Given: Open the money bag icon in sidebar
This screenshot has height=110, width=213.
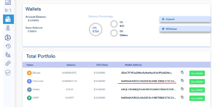Looking at the screenshot, I should (8, 28).
